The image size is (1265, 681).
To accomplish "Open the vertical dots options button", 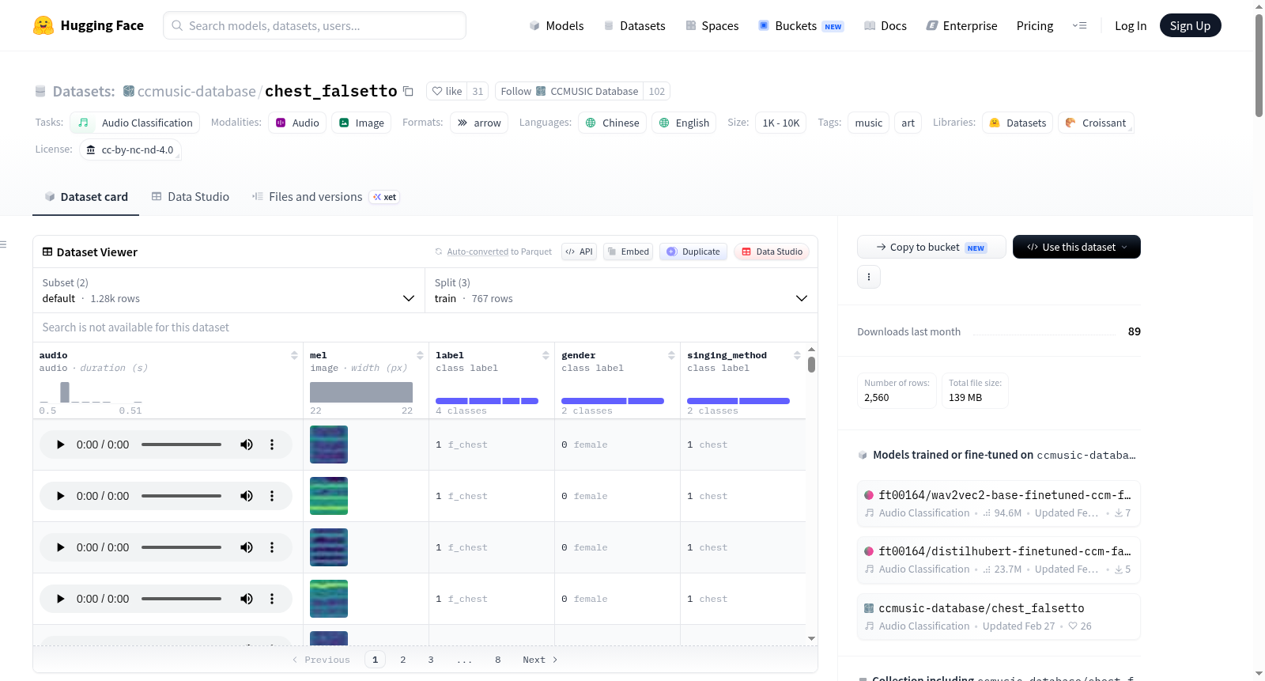I will (x=869, y=277).
